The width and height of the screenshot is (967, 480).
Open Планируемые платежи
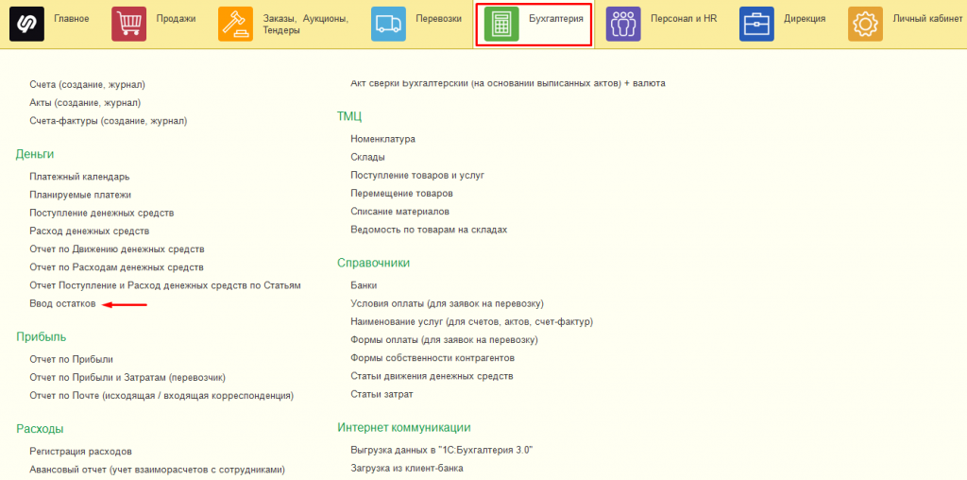[80, 195]
